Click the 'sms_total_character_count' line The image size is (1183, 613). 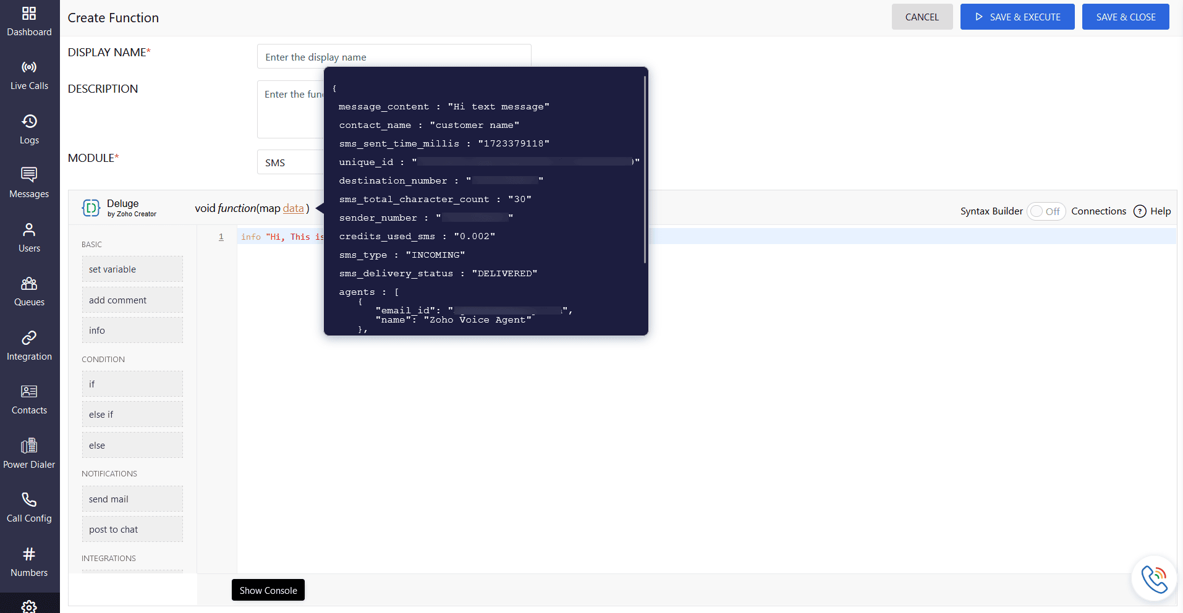[435, 200]
